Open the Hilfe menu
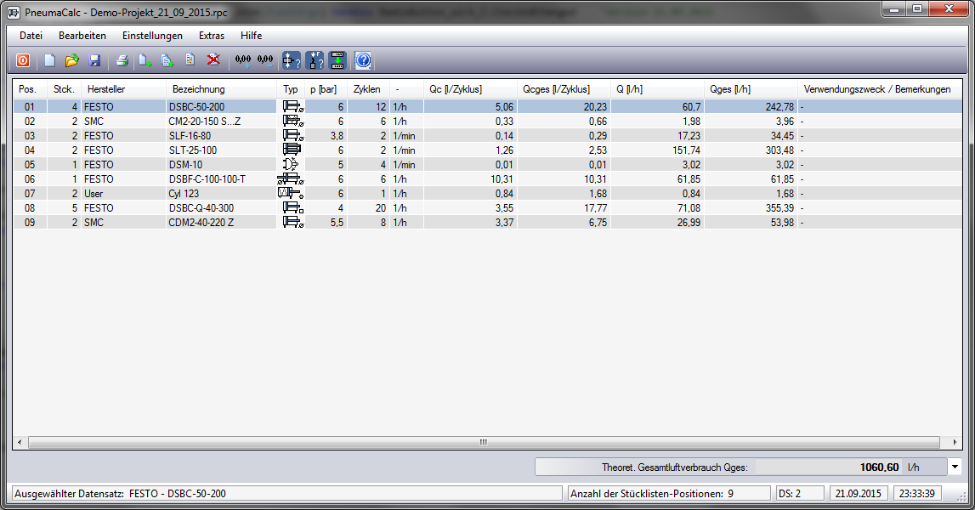This screenshot has width=975, height=510. (252, 36)
